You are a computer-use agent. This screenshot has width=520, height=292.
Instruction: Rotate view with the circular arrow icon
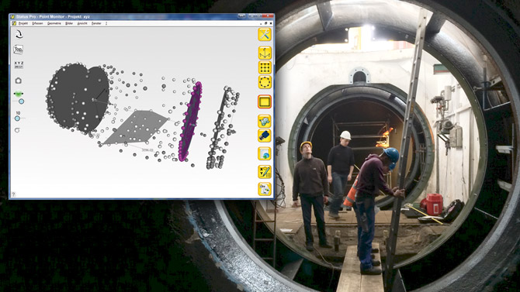(x=19, y=34)
